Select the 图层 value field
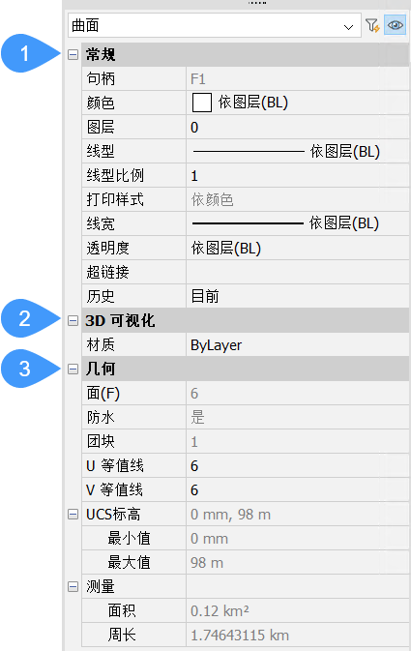 pos(298,127)
